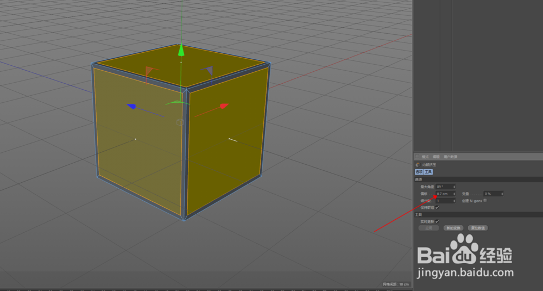This screenshot has height=291, width=543.
Task: Click the 内部挤压 tool title
Action: 429,165
